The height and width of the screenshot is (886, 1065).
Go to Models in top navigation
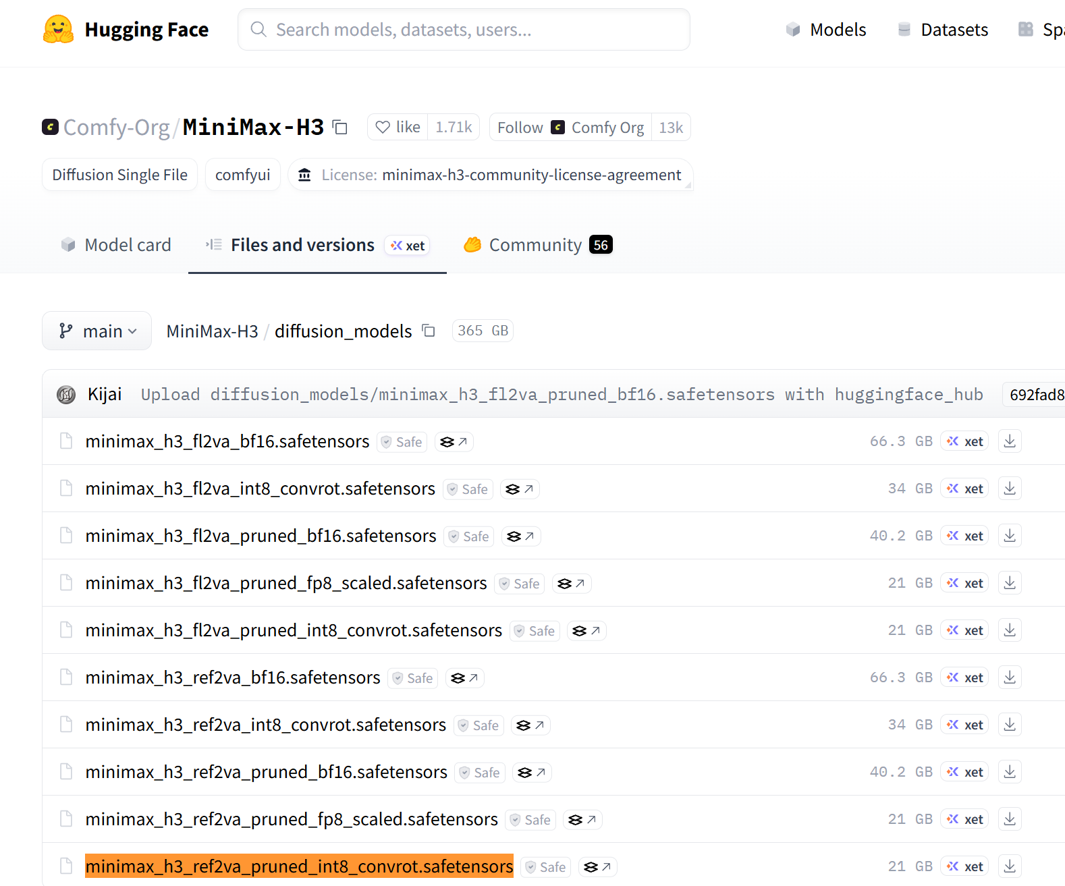[826, 30]
